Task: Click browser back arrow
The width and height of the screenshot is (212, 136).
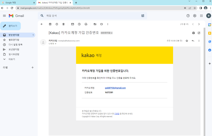Action: (x=2, y=8)
